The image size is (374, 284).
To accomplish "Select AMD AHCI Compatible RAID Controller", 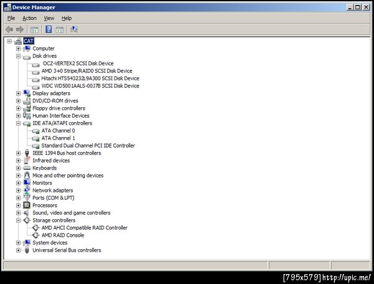I will (x=84, y=228).
